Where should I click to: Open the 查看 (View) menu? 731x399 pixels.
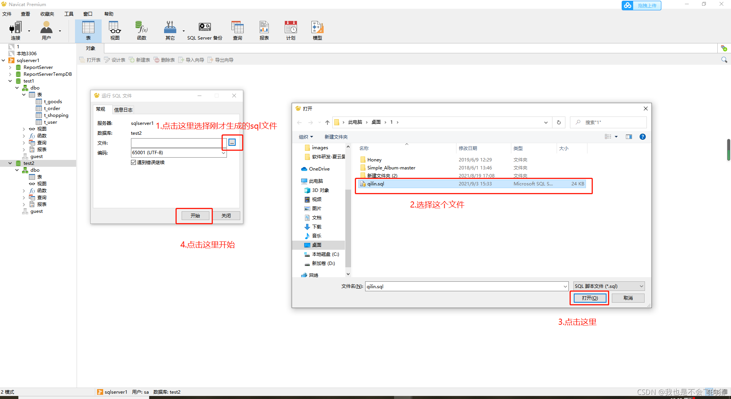(26, 14)
